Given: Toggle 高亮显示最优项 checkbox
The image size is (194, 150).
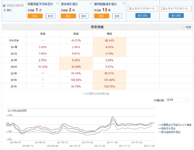Looking at the screenshot, I should (4, 5).
